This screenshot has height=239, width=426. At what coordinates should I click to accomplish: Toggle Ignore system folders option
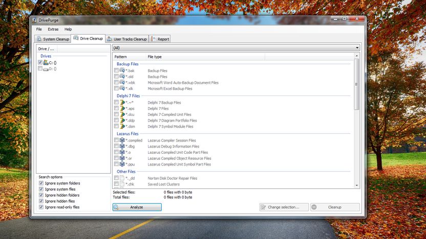(x=41, y=183)
